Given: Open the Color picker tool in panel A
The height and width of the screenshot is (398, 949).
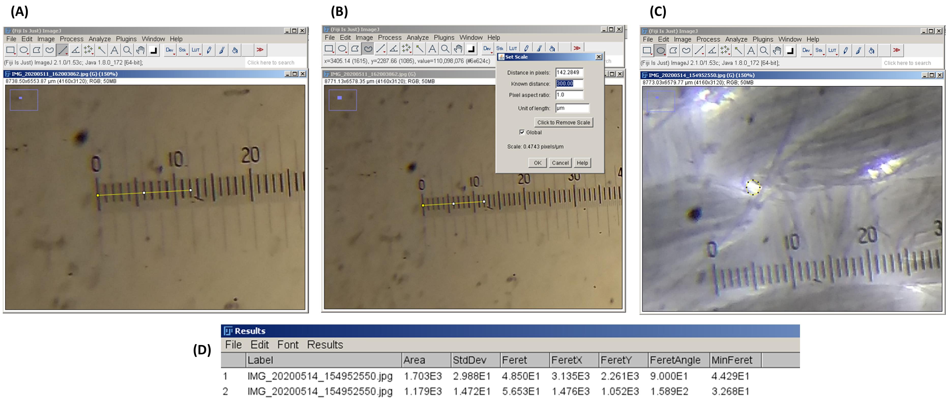Looking at the screenshot, I should pos(153,50).
